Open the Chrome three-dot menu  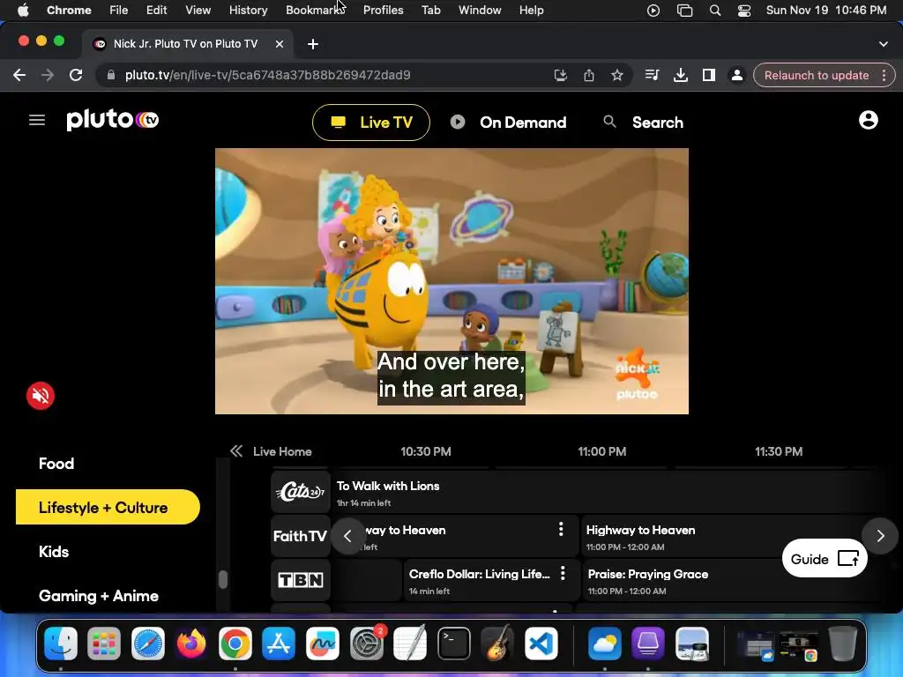pyautogui.click(x=884, y=75)
